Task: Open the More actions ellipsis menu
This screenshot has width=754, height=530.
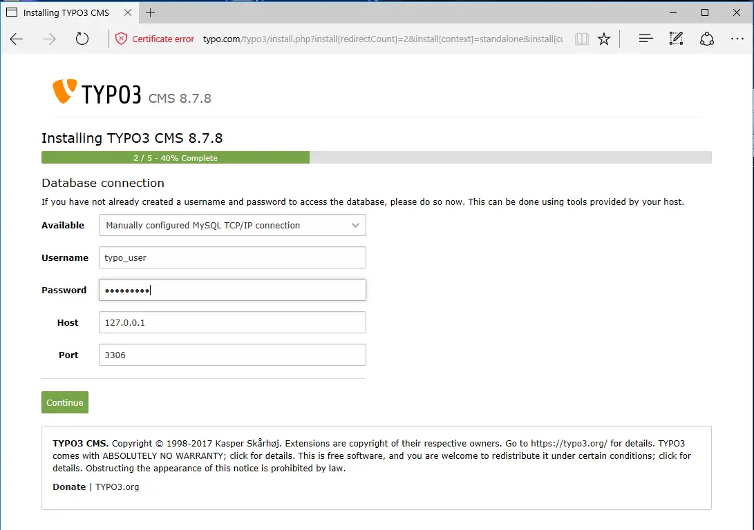Action: click(737, 39)
